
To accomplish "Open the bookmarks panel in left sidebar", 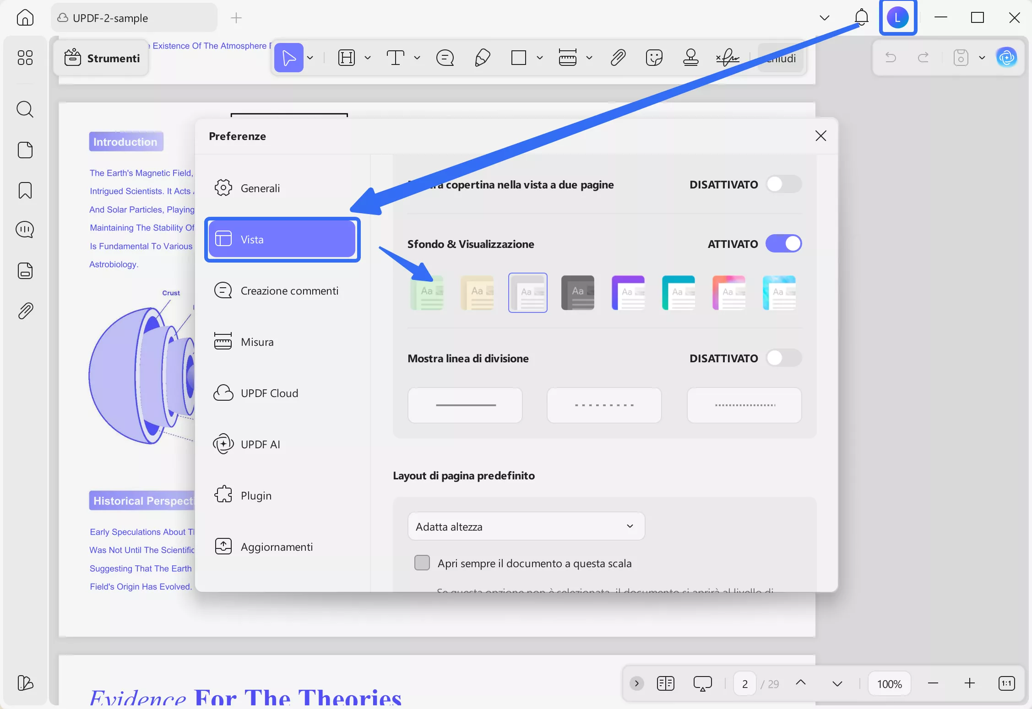I will [25, 190].
